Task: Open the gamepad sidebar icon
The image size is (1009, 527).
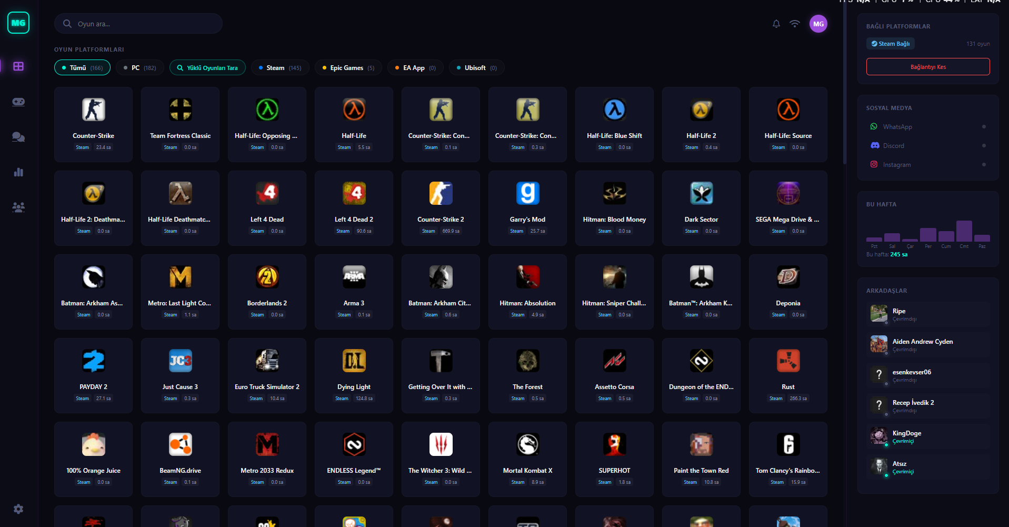Action: tap(18, 102)
